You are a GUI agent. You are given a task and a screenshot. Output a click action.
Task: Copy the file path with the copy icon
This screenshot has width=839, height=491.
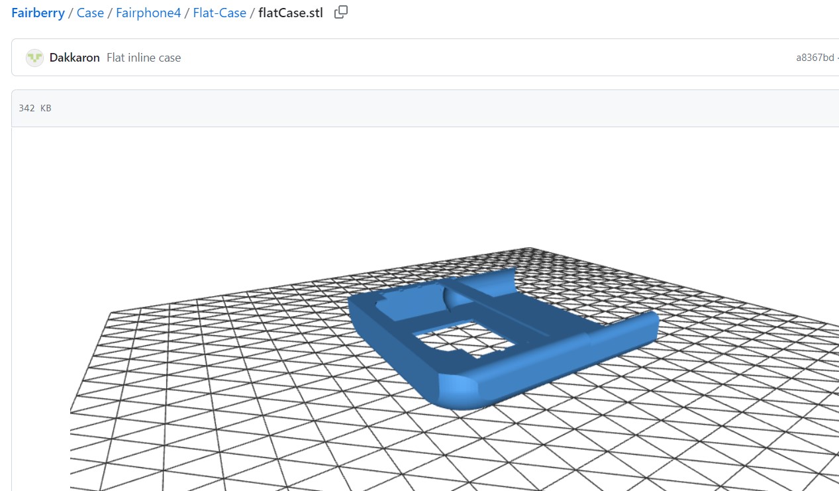pyautogui.click(x=341, y=12)
